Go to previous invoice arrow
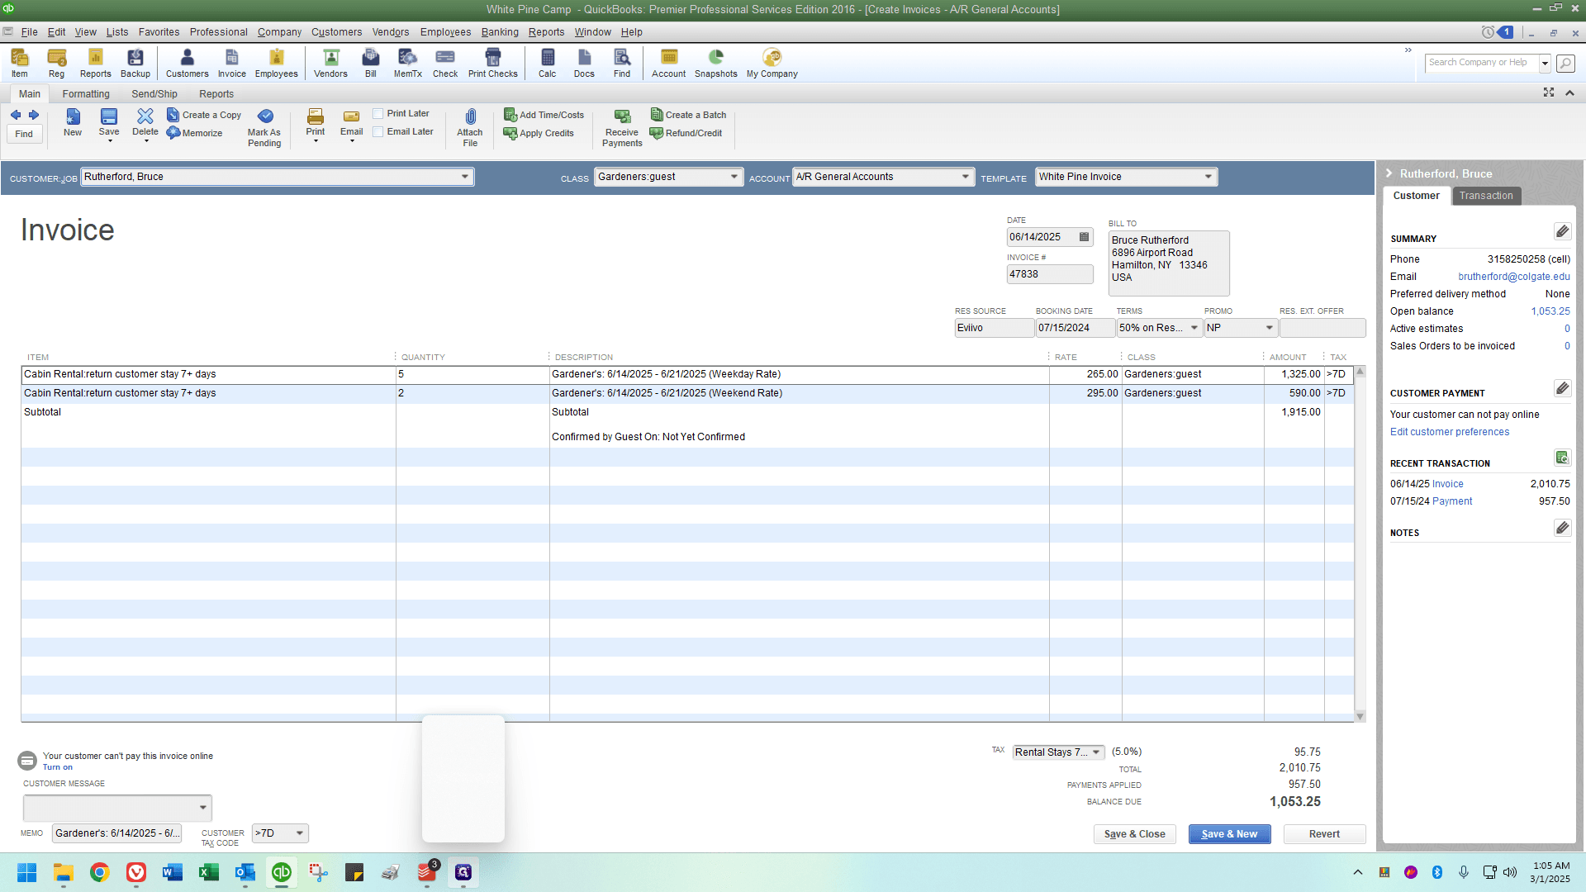 (16, 115)
